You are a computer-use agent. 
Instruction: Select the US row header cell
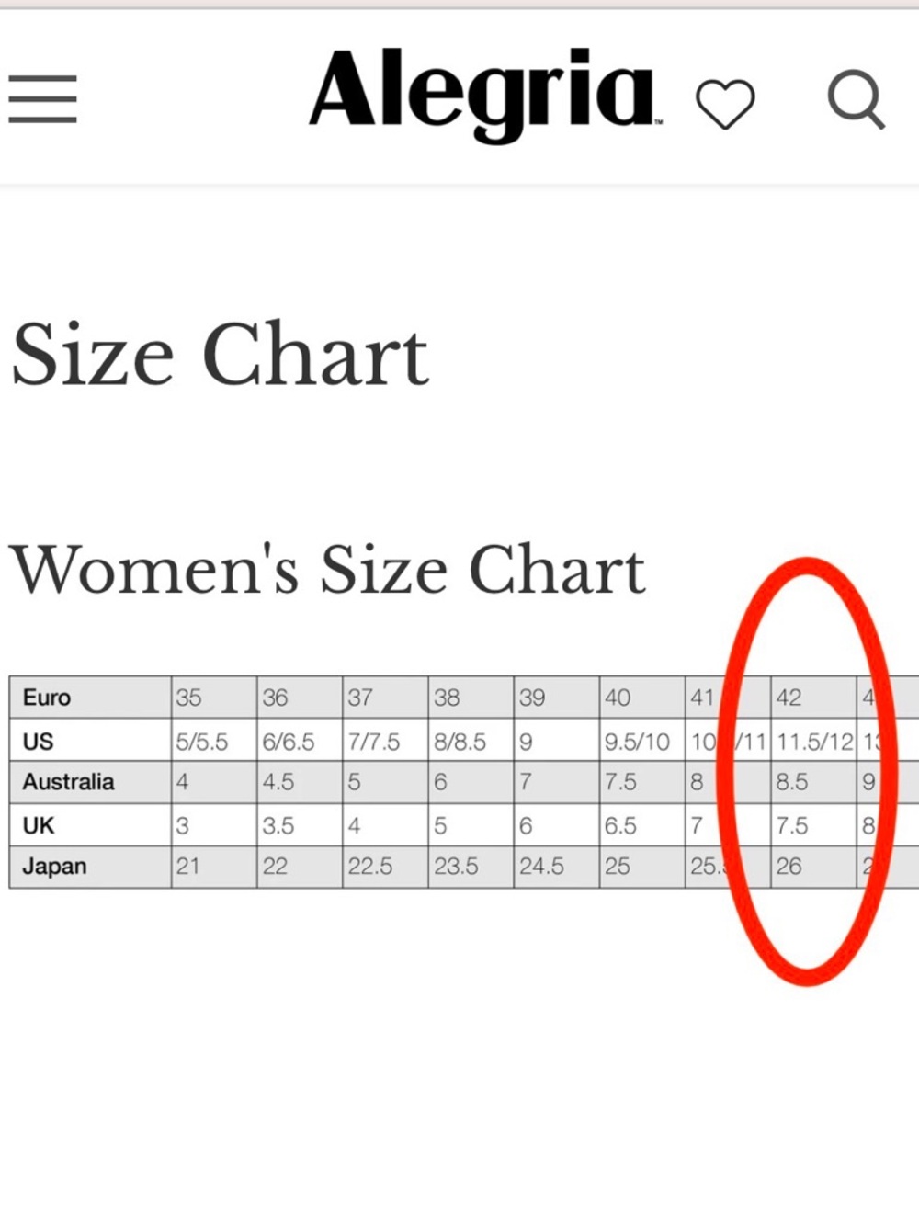pos(90,740)
